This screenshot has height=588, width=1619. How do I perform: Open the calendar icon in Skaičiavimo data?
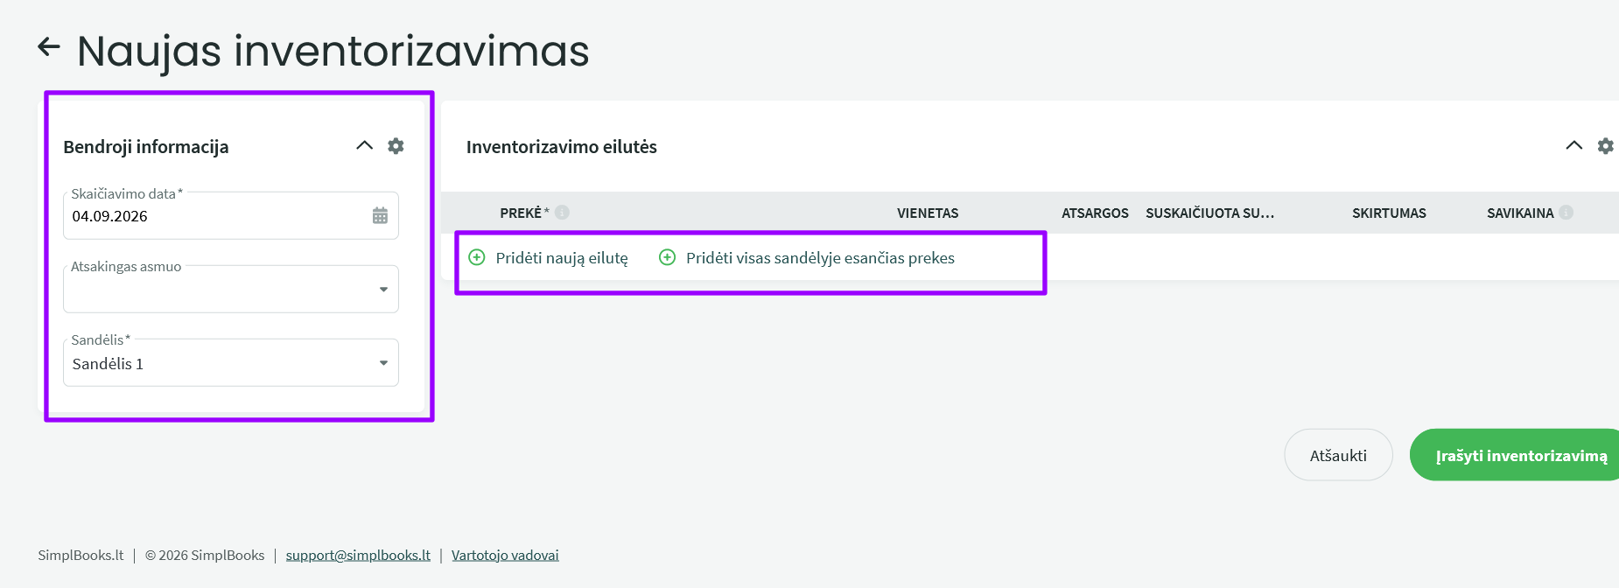(380, 215)
